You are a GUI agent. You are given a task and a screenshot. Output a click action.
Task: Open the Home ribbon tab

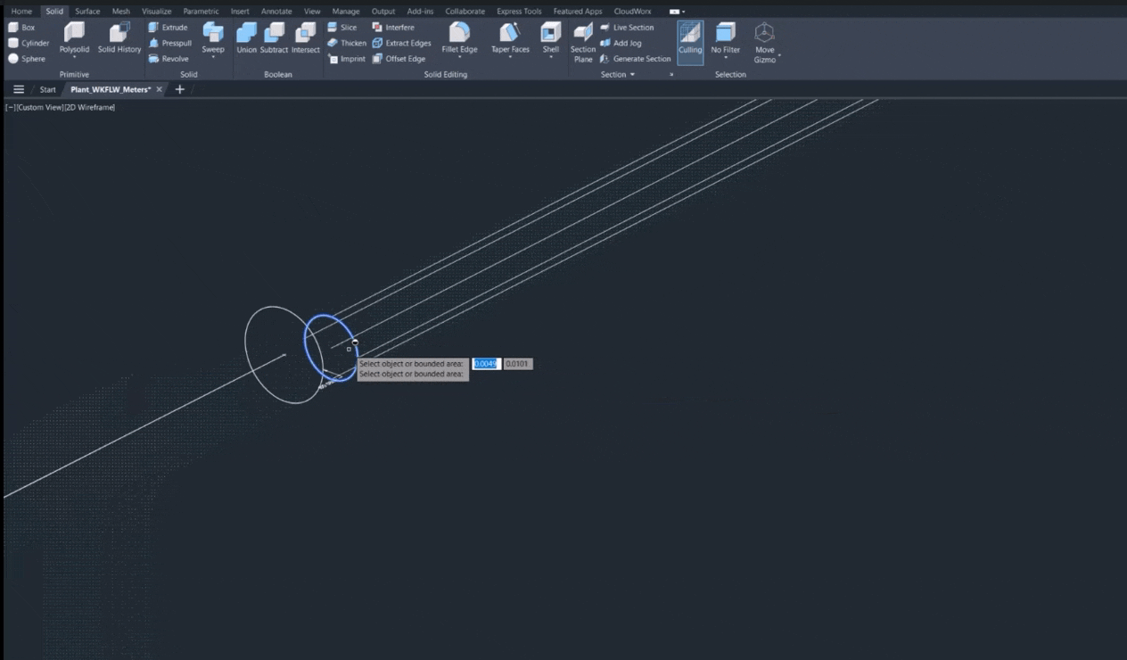point(21,12)
